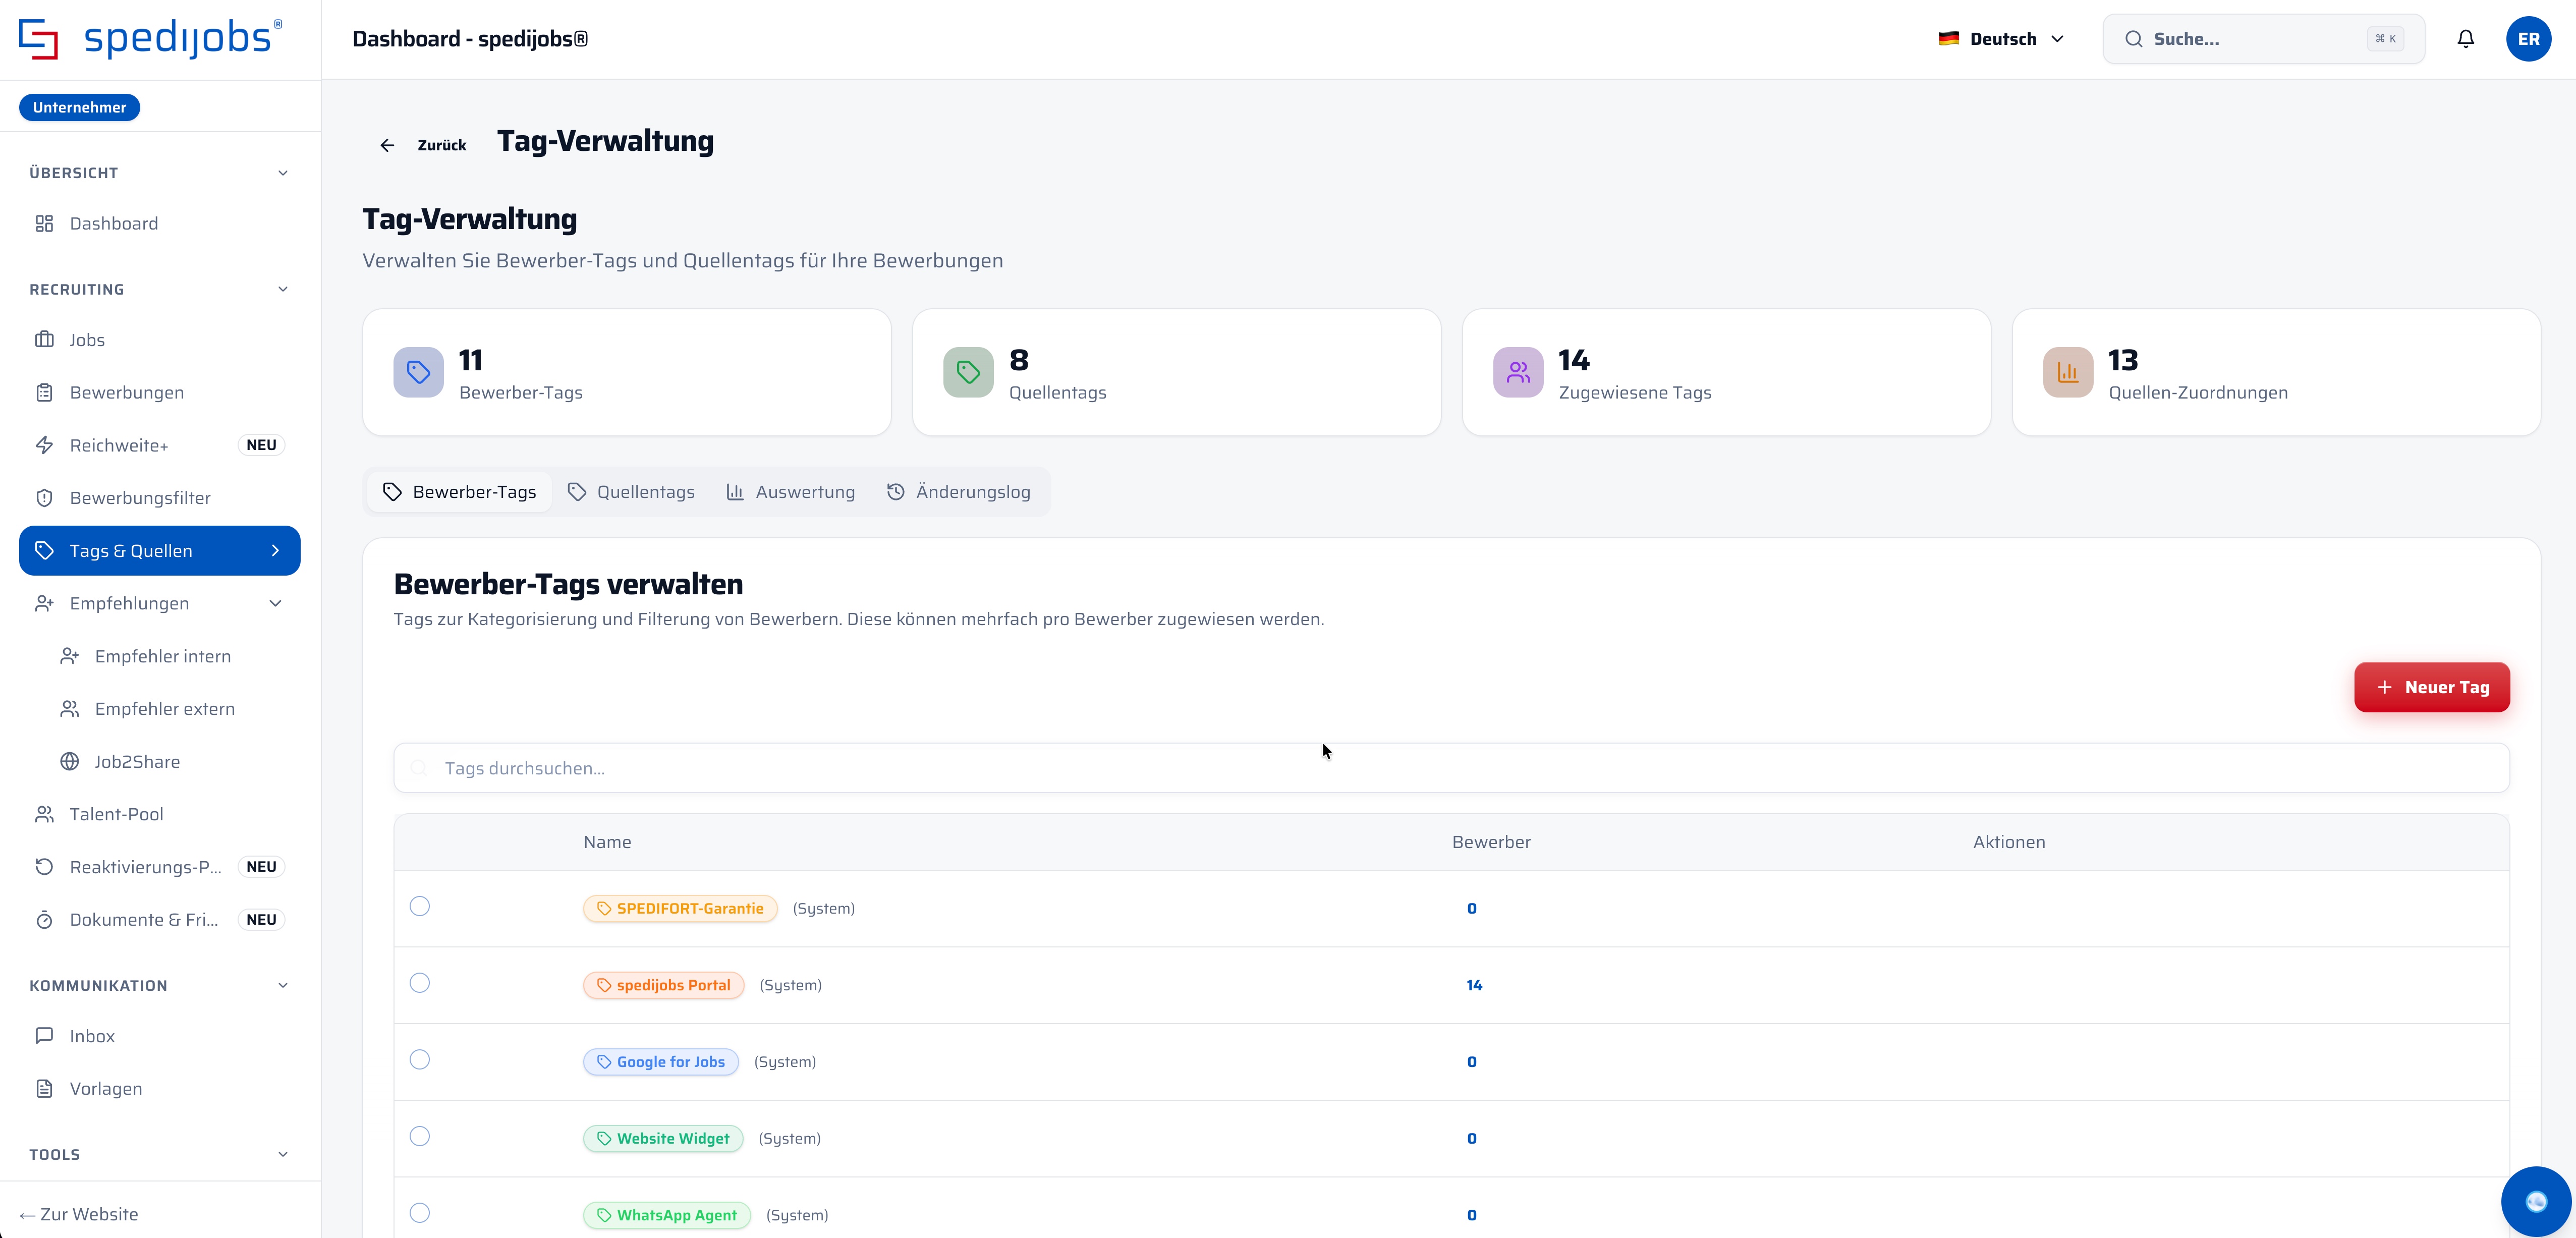Open the Deutsch language dropdown

(x=2001, y=39)
